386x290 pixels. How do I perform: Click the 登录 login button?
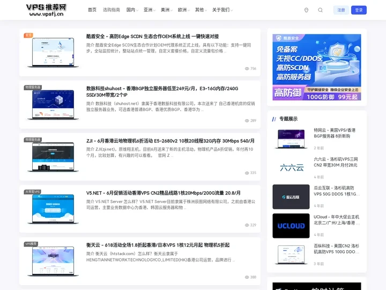pos(359,10)
